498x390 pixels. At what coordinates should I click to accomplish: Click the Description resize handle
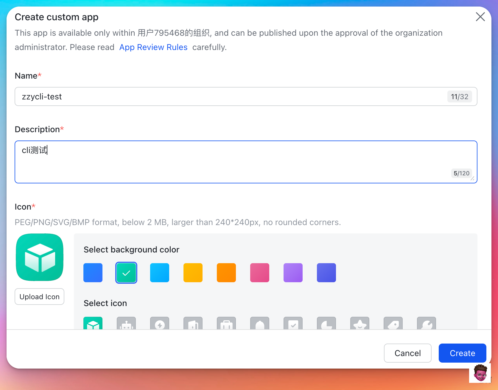pos(473,179)
